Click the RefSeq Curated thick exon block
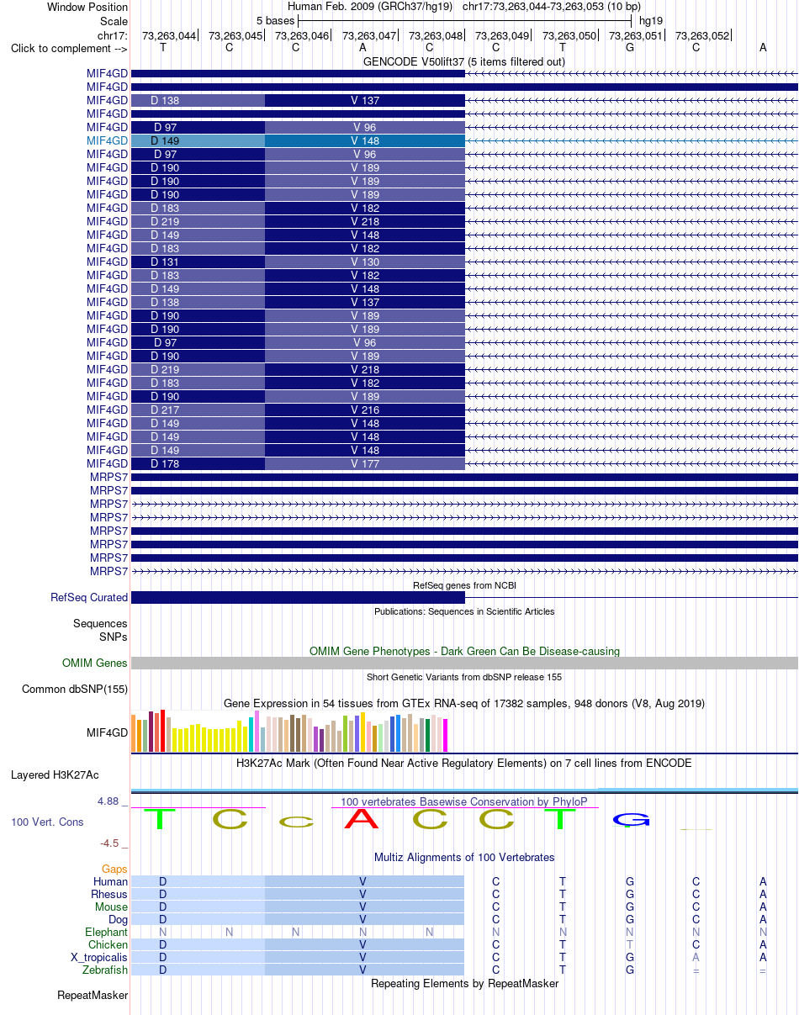This screenshot has width=799, height=1015. tap(298, 597)
